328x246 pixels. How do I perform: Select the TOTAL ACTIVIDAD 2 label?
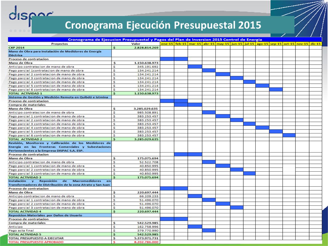[25, 139]
